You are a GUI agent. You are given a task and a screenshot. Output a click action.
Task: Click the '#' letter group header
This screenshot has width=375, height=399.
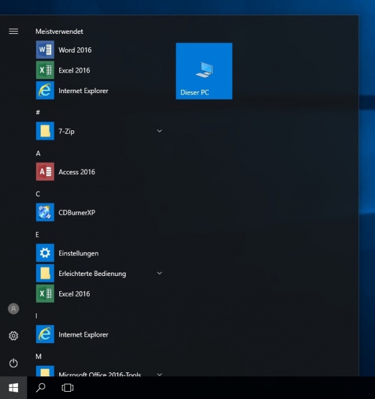38,112
